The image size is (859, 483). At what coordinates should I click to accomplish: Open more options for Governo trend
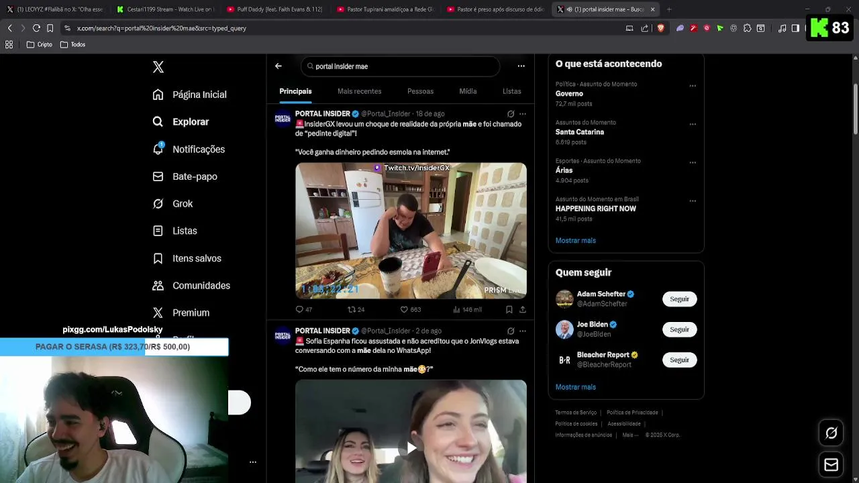tap(693, 86)
